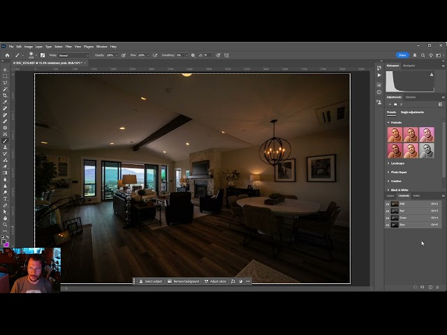Open the Window menu
This screenshot has height=335, width=447.
pyautogui.click(x=102, y=47)
